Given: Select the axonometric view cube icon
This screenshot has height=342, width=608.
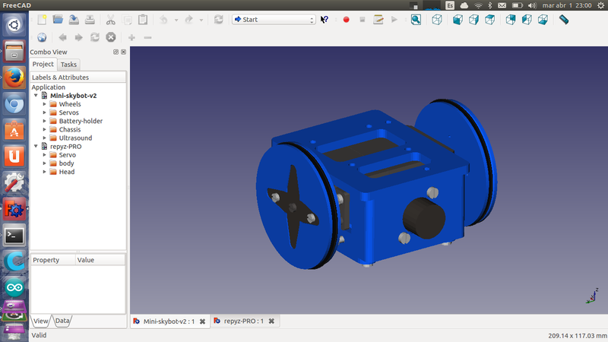Looking at the screenshot, I should pyautogui.click(x=438, y=20).
